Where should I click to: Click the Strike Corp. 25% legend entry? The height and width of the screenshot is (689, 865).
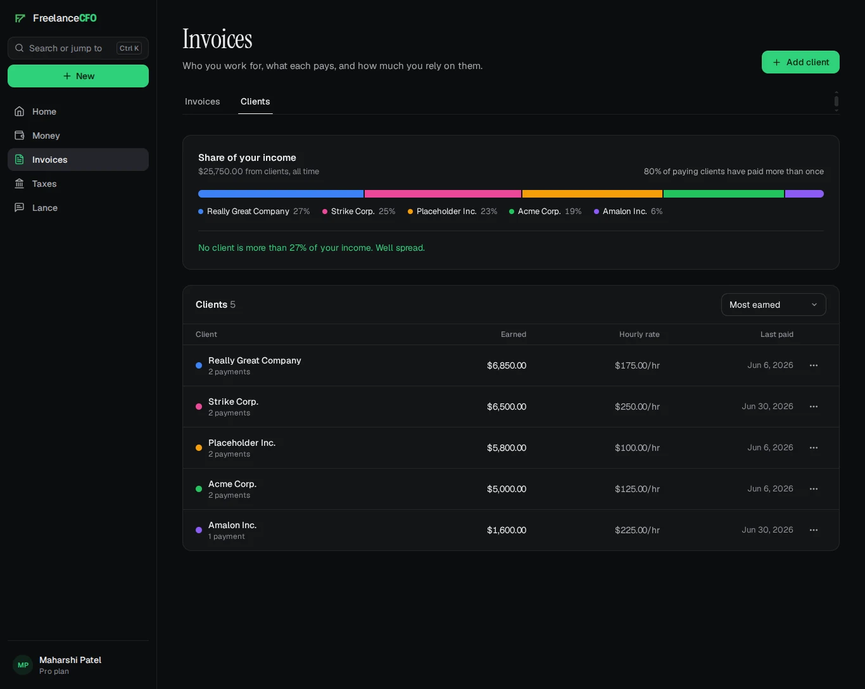click(x=358, y=212)
